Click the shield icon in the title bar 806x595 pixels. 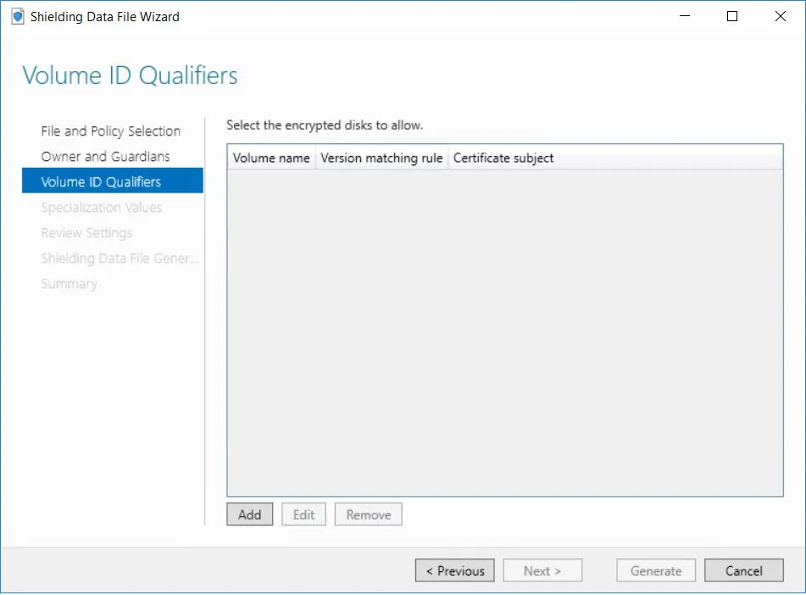[x=18, y=16]
